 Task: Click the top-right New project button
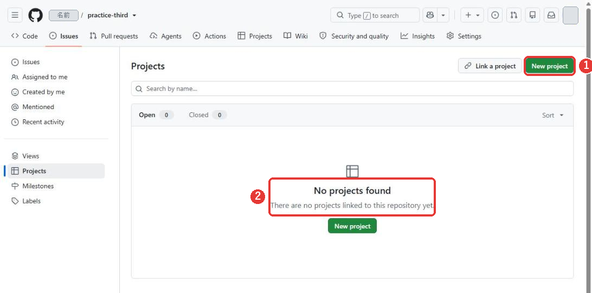coord(549,66)
